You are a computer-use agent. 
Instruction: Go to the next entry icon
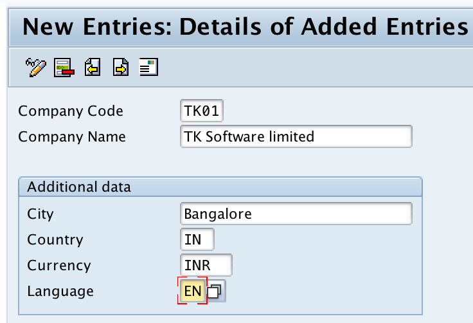pos(121,67)
